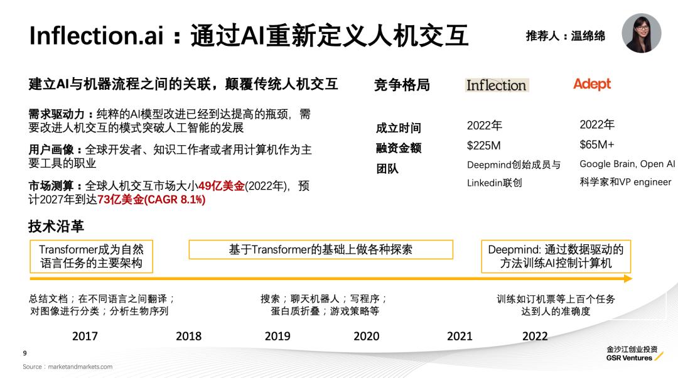Select the 2017 year label
Screen dimensions: 678x378
(x=86, y=337)
